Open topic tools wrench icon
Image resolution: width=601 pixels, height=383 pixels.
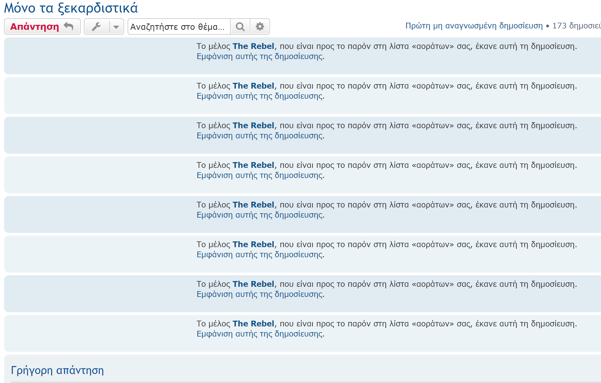pos(96,27)
